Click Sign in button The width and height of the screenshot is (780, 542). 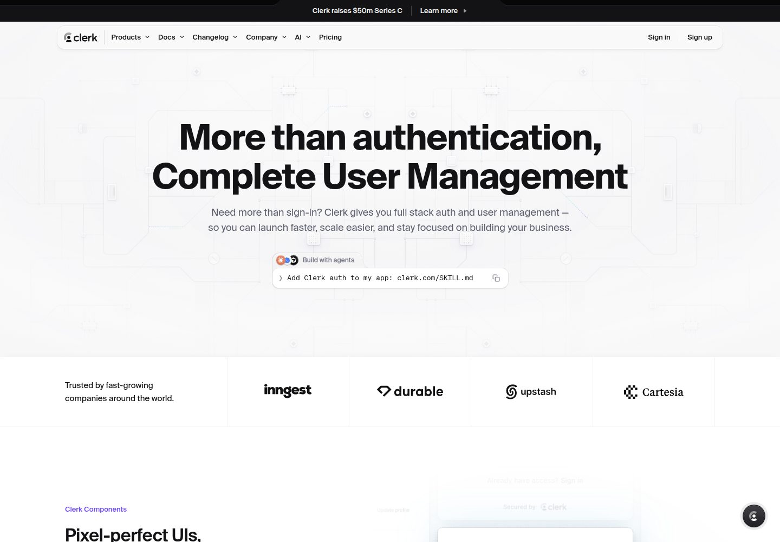click(659, 37)
